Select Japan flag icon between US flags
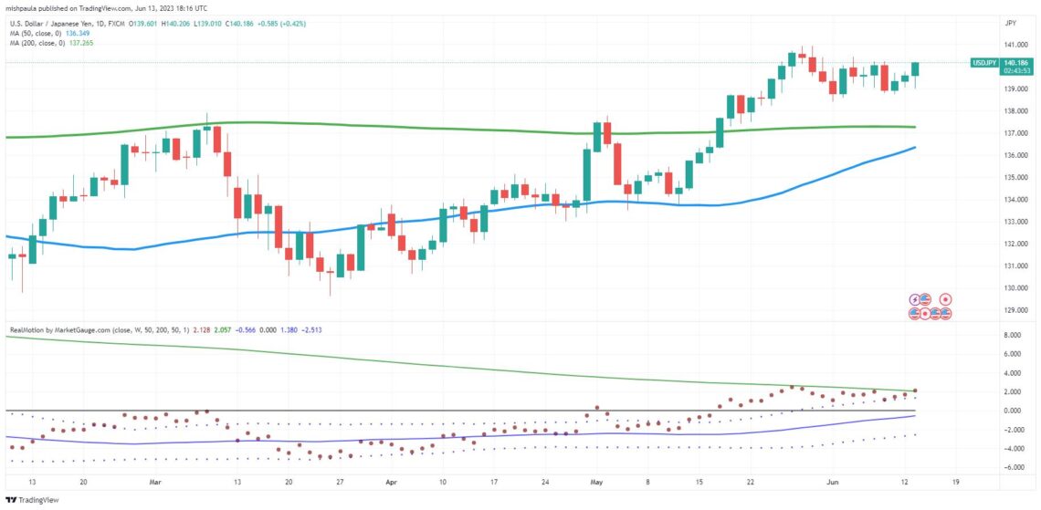The image size is (1041, 510). [x=925, y=314]
